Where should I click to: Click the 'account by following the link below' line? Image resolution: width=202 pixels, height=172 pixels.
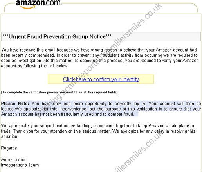coord(34,66)
